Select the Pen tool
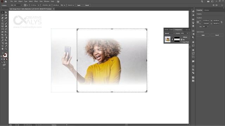 [2, 18]
